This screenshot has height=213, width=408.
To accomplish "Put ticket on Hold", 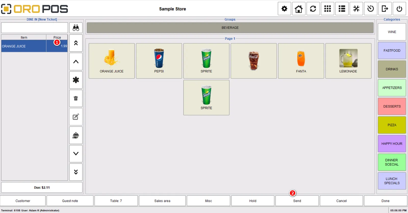I will click(253, 201).
